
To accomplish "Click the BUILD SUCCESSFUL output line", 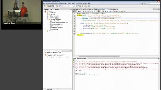I will [87, 75].
